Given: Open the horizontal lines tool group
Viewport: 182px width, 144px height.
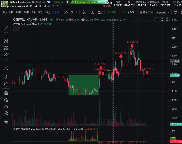Looking at the screenshot, I should coord(6,35).
